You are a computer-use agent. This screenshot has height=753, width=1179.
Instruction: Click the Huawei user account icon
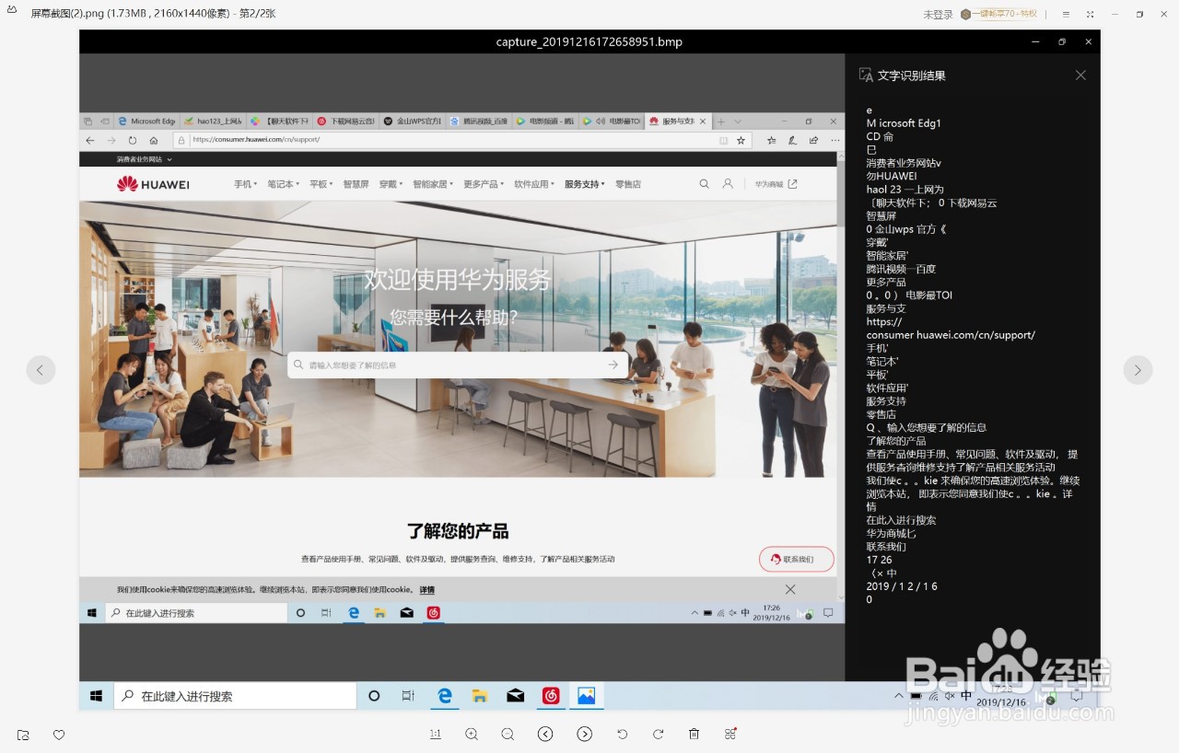point(728,184)
